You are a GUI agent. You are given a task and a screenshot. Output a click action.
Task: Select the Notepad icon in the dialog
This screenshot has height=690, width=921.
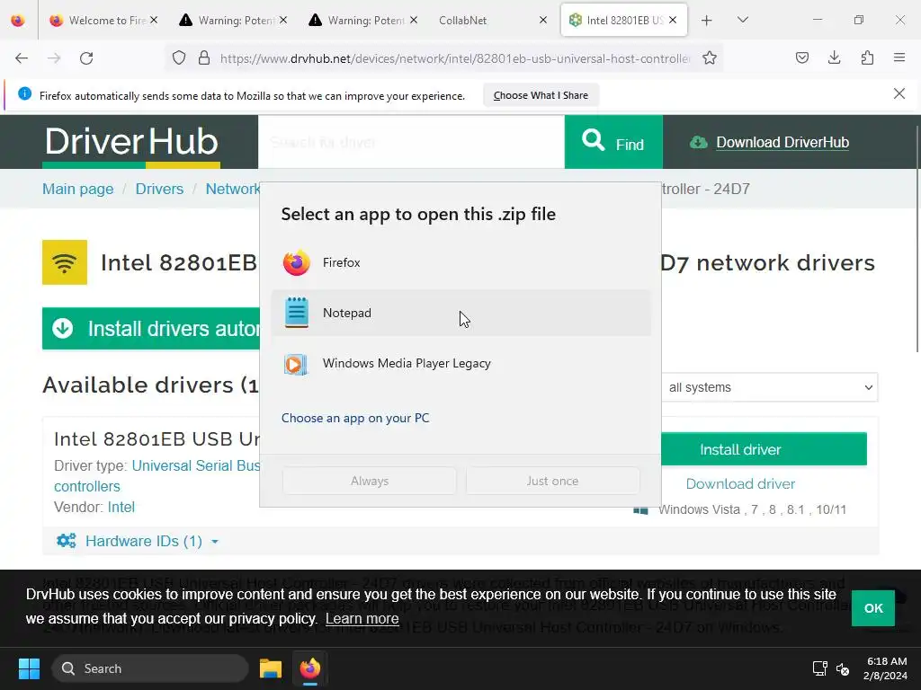[296, 313]
